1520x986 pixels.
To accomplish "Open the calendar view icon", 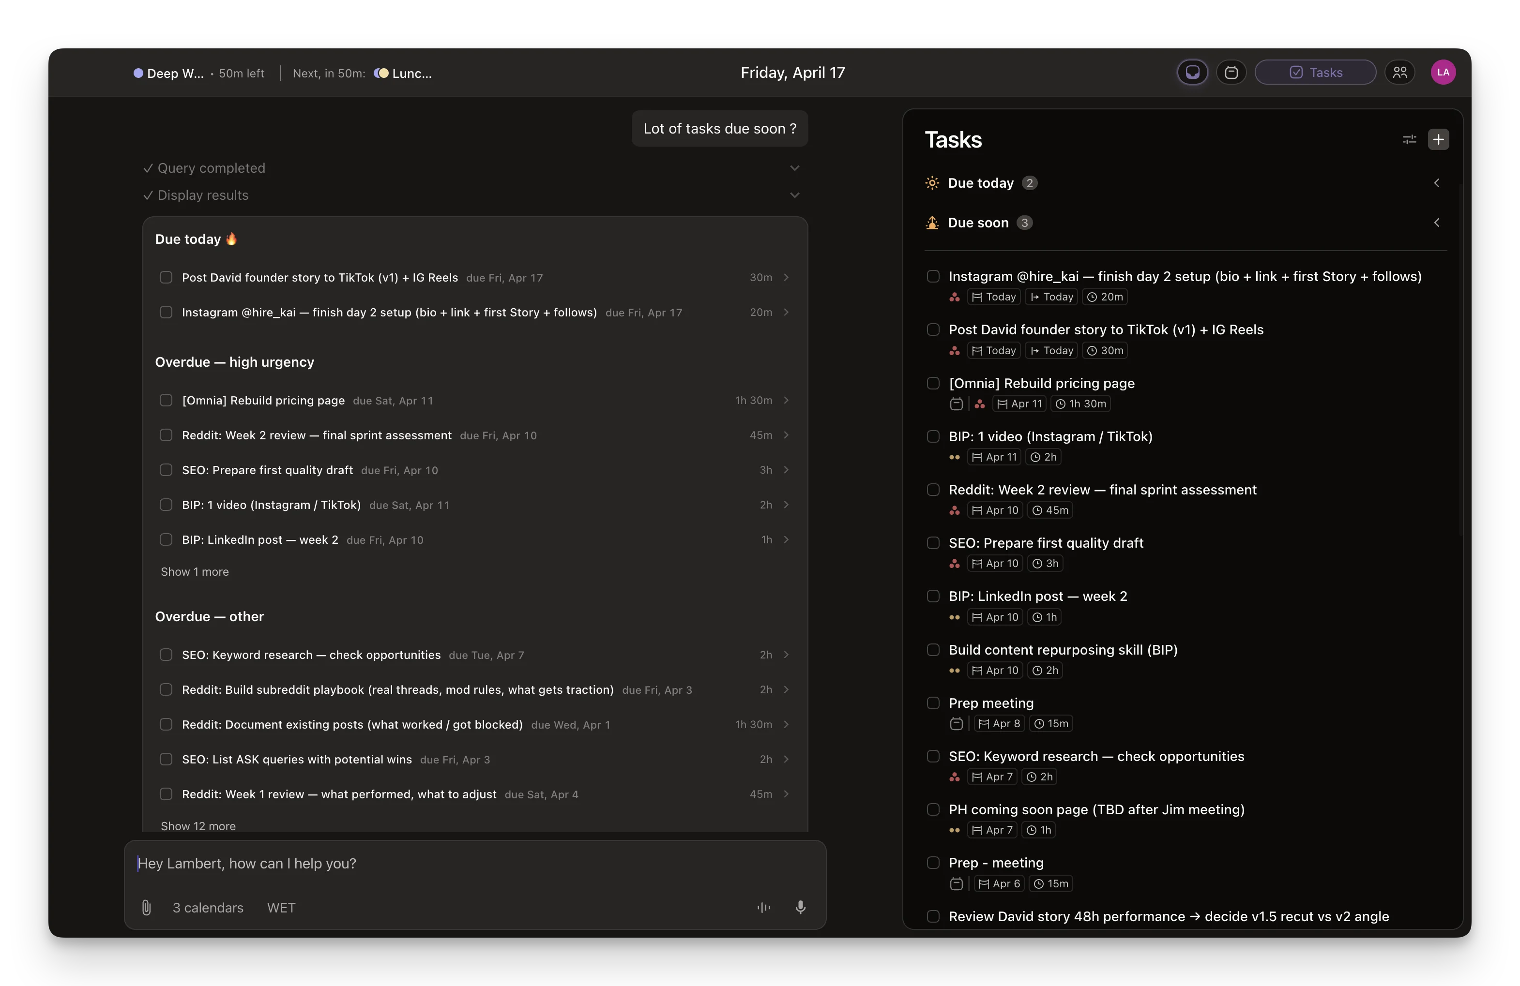I will click(x=1231, y=72).
